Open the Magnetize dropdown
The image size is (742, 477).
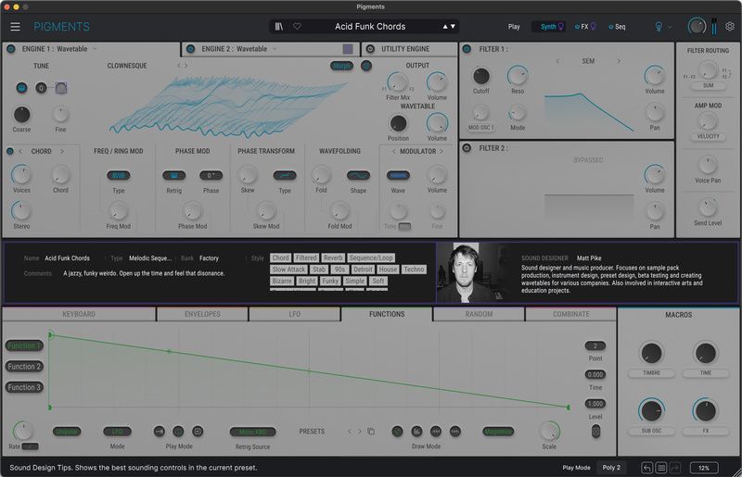point(498,431)
